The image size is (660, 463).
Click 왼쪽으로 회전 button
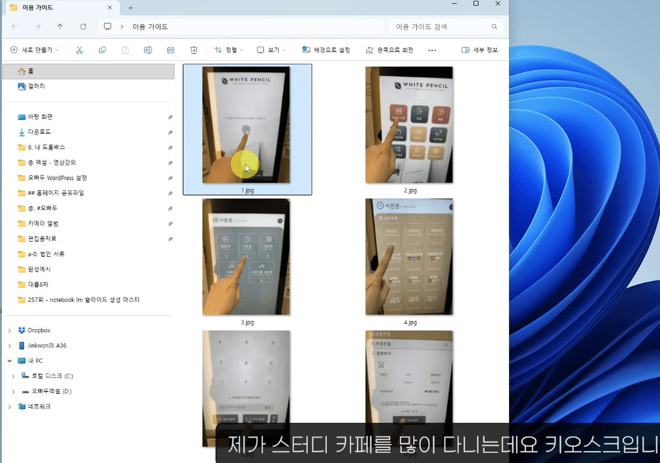coord(390,50)
